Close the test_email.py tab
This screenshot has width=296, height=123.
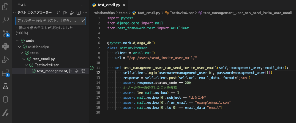(124, 5)
